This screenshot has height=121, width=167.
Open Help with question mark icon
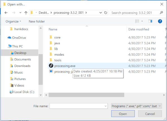(x=160, y=21)
